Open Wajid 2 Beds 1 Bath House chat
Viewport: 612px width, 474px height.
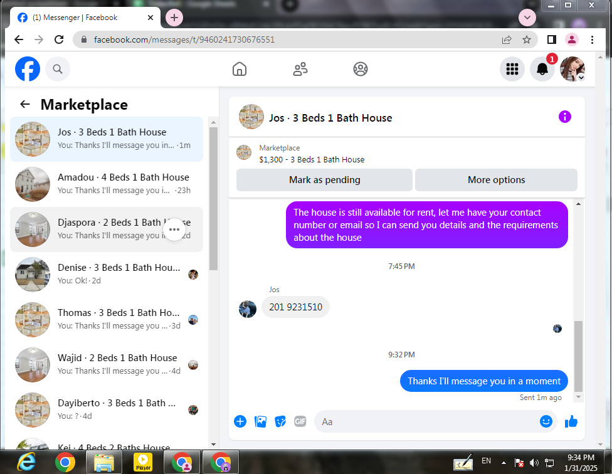[x=107, y=365]
